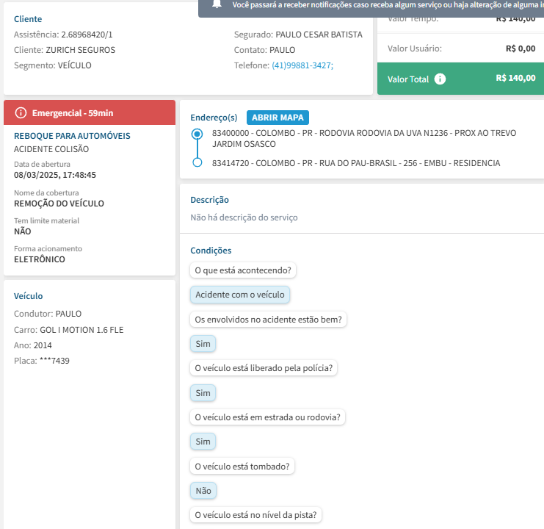Click the Rodovia da Uva origin address text
Screen dimensions: 544x529
click(363, 138)
